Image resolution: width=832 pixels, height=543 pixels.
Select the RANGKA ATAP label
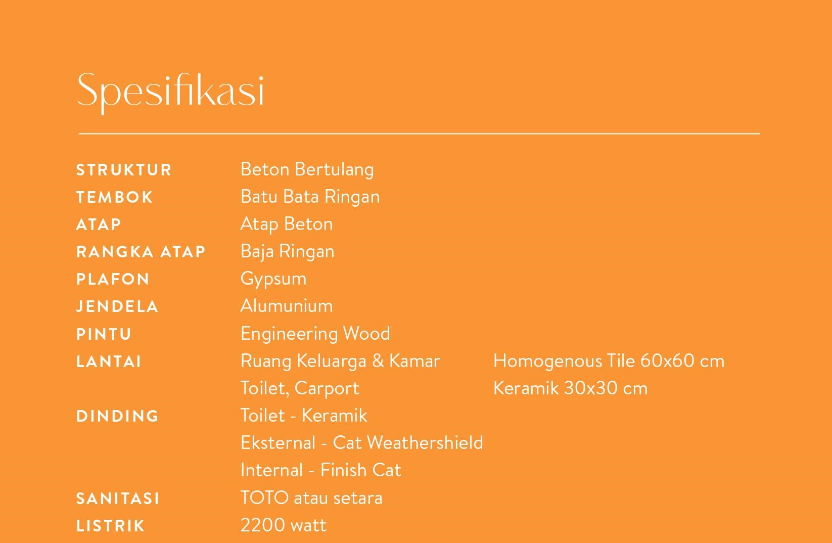141,252
